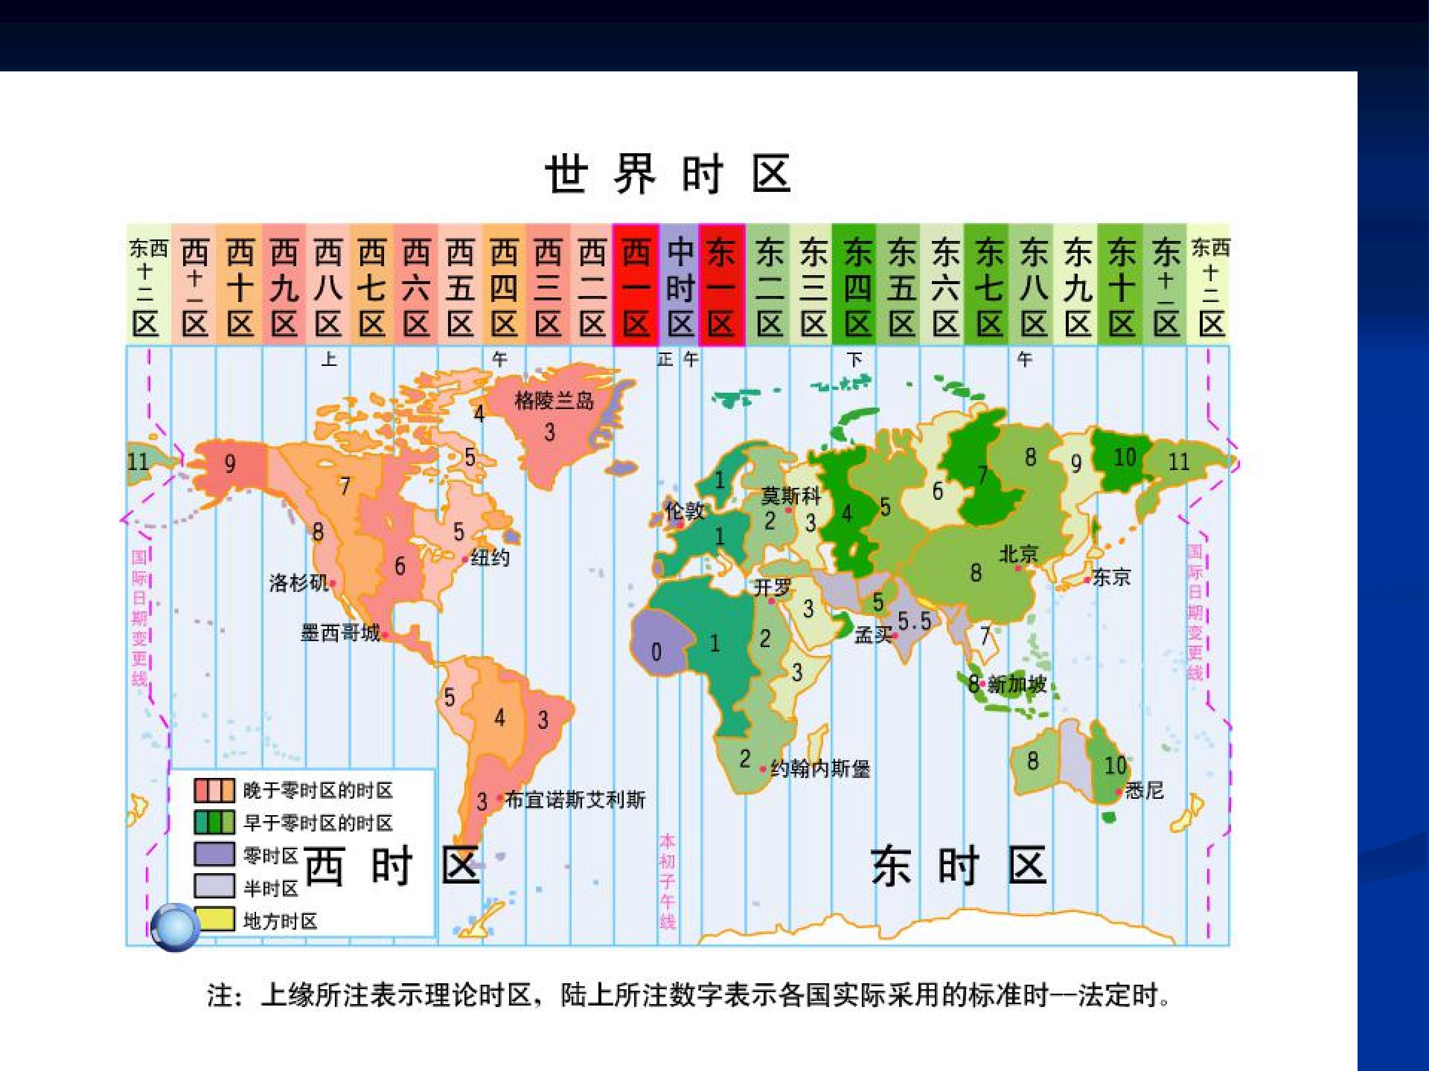This screenshot has width=1429, height=1071.
Task: Click the 格陵兰岛 label
Action: 554,400
